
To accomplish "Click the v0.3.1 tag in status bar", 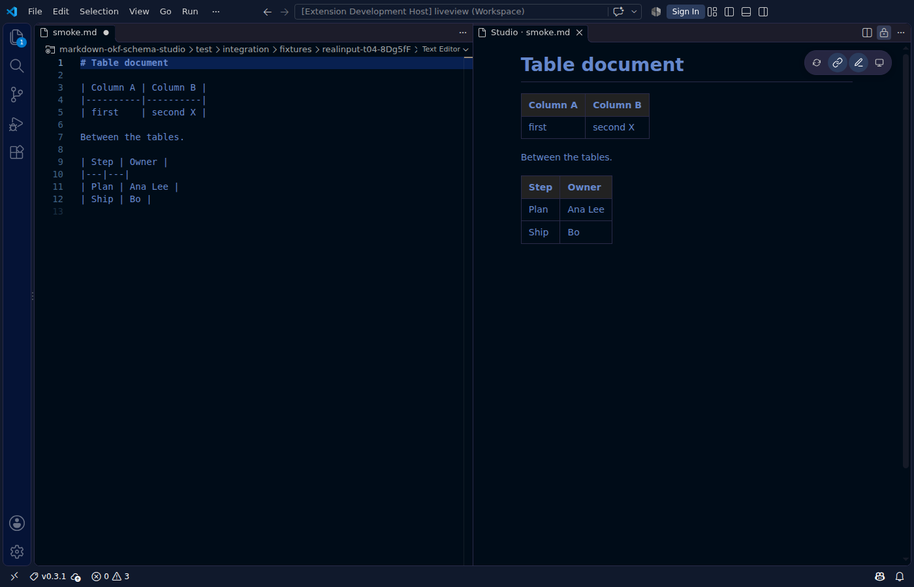I will tap(48, 577).
